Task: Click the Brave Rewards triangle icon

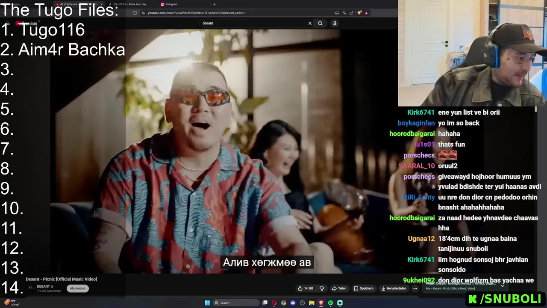Action: tap(367, 13)
